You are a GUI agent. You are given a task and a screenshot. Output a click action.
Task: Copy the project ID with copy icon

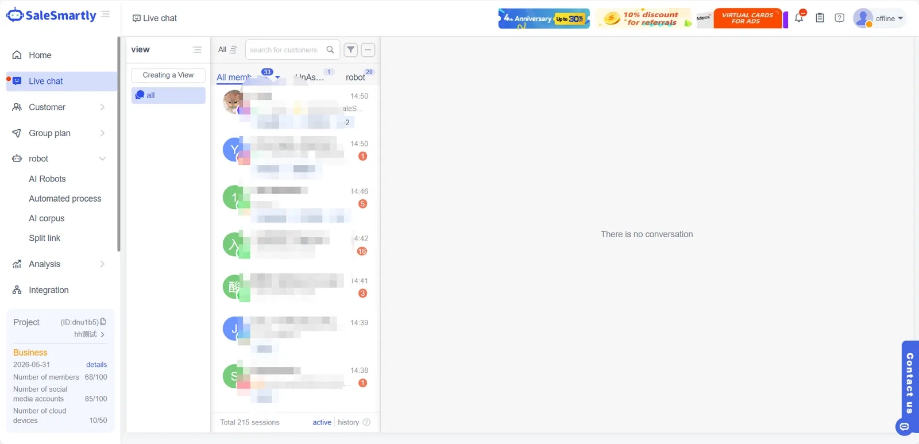click(103, 322)
